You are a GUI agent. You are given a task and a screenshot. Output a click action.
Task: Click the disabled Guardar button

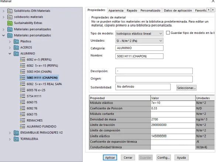pos(145,158)
